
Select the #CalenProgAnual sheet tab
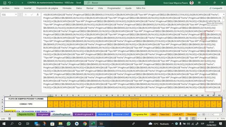(x=61, y=114)
